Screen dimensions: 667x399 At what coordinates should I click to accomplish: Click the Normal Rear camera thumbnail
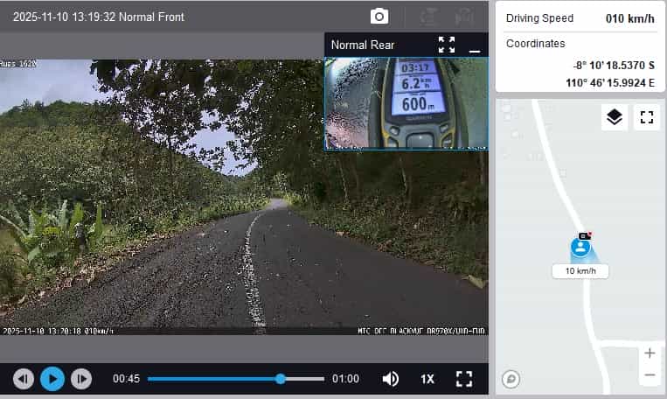[x=406, y=103]
